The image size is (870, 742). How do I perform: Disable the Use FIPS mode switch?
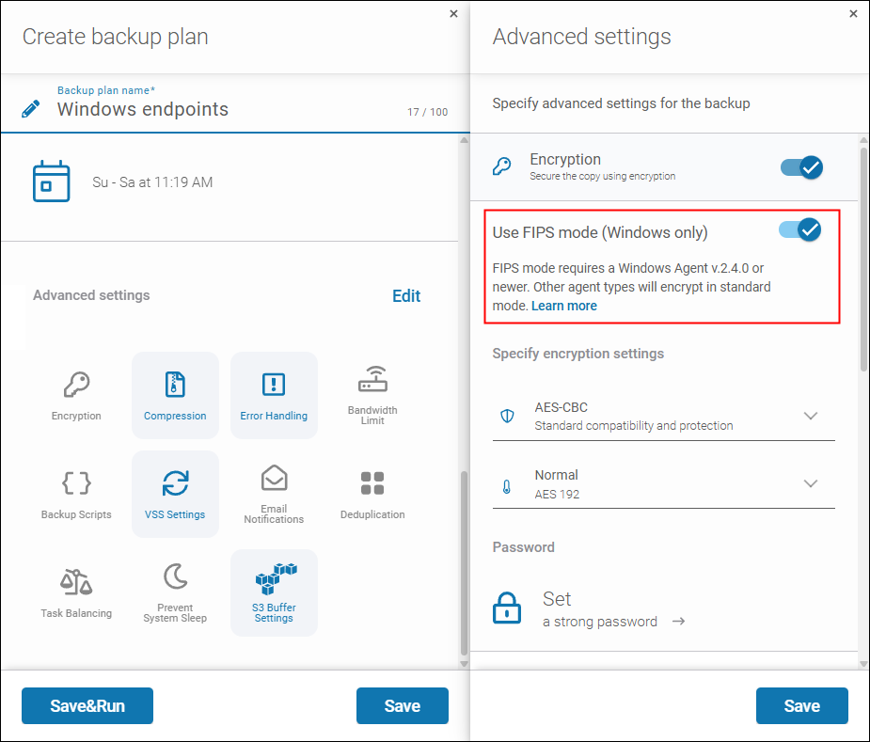click(x=800, y=229)
